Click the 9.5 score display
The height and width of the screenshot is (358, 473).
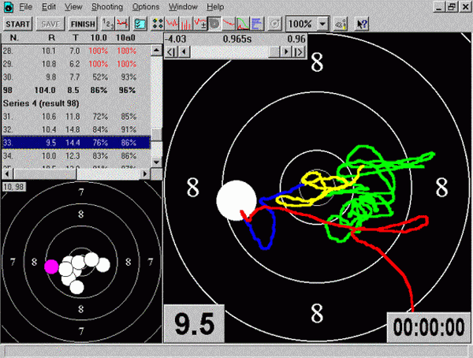coord(194,324)
